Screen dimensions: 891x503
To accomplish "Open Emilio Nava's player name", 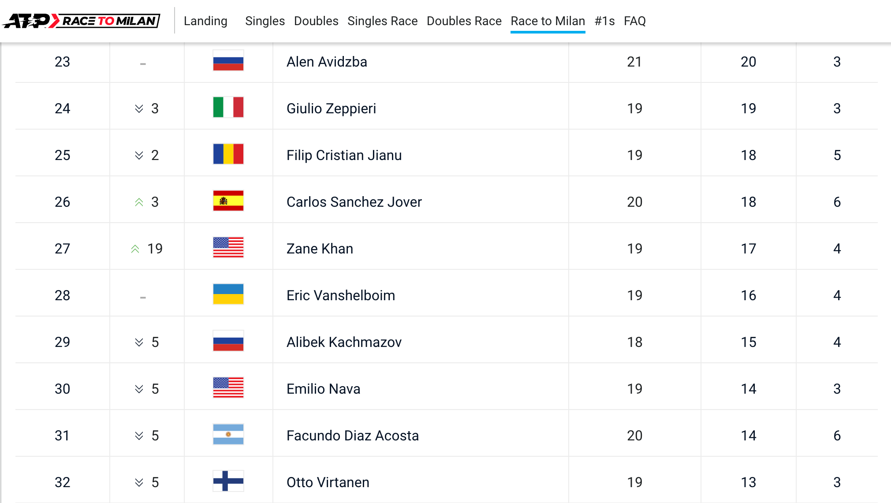I will (x=323, y=389).
